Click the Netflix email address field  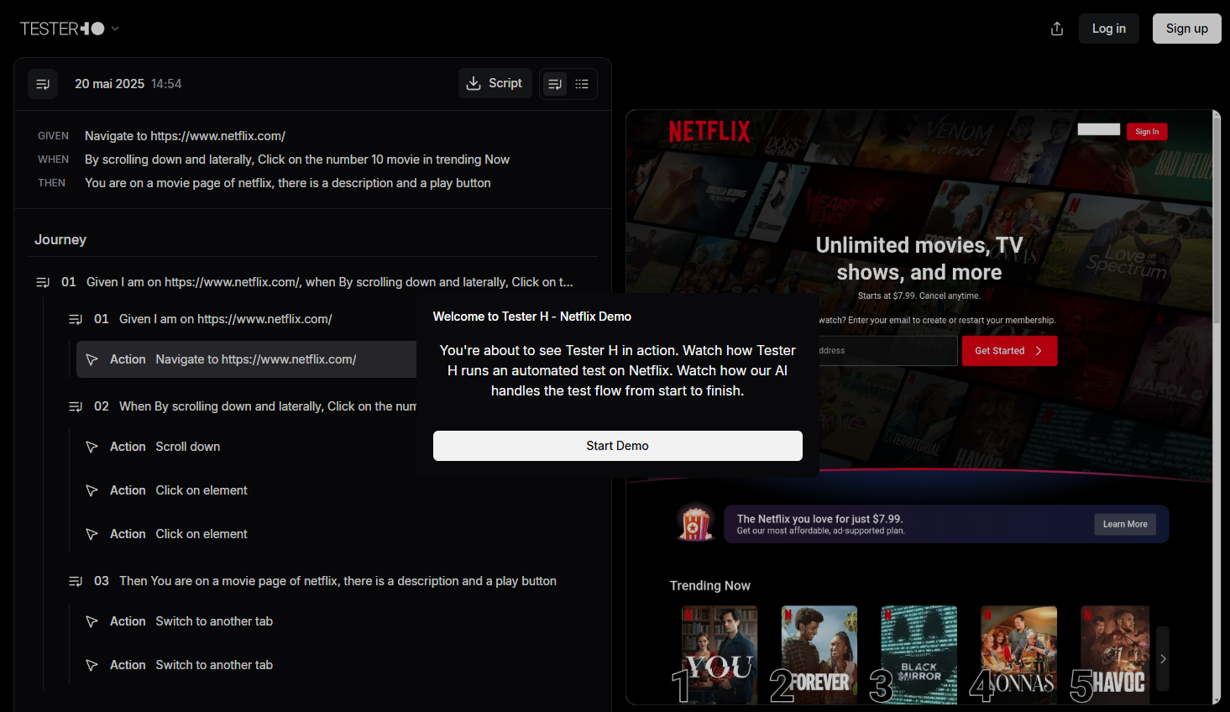coord(887,351)
